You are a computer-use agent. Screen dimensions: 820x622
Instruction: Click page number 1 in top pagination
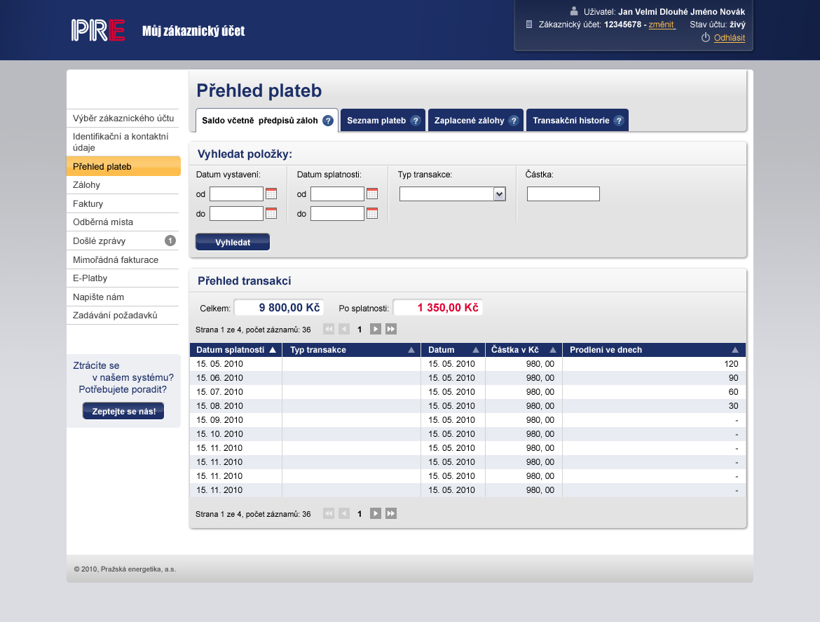point(360,330)
